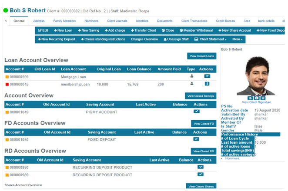Open the Nominees tab
This screenshot has height=191, width=288.
[91, 21]
